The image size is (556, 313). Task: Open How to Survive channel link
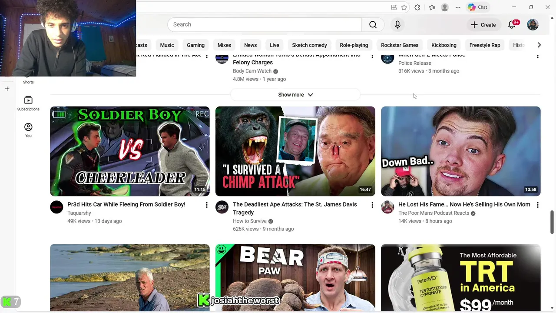(x=250, y=221)
